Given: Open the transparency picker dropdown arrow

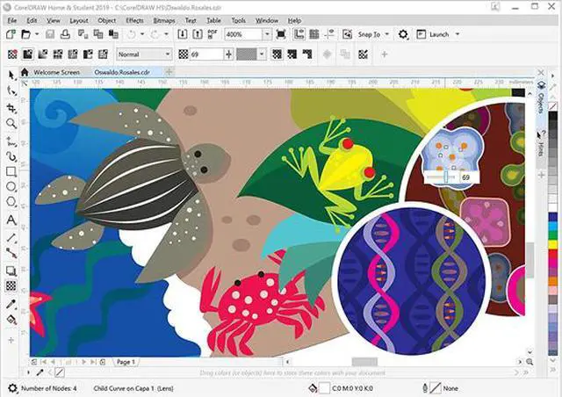Looking at the screenshot, I should [262, 54].
